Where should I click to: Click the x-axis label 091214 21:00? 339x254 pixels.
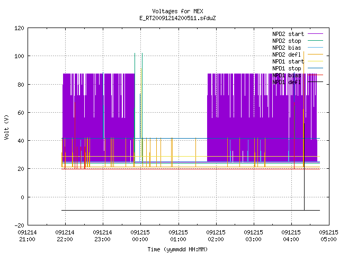[27, 236]
